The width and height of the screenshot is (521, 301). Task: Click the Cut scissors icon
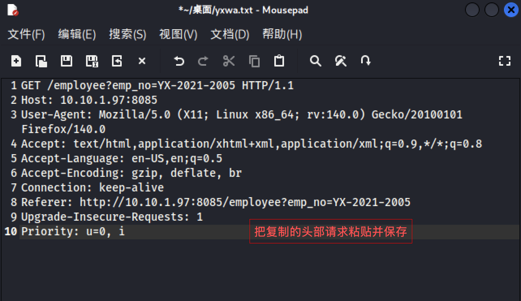229,61
